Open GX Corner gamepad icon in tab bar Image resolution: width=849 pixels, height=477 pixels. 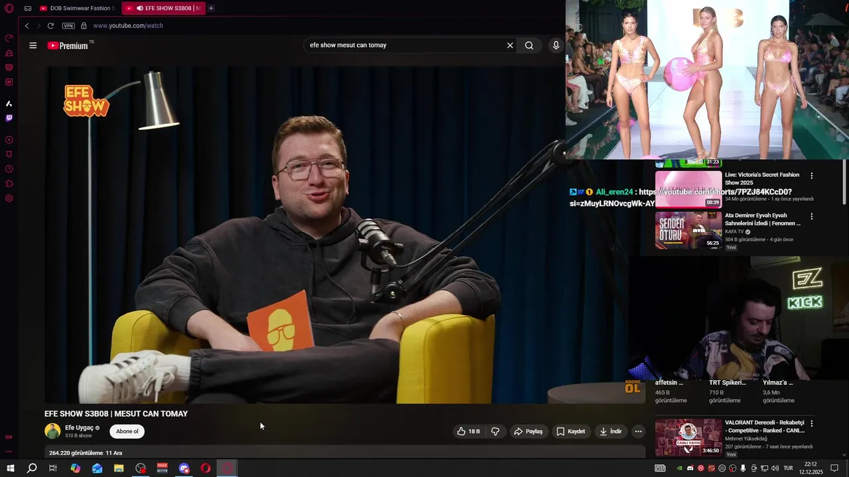coord(28,9)
